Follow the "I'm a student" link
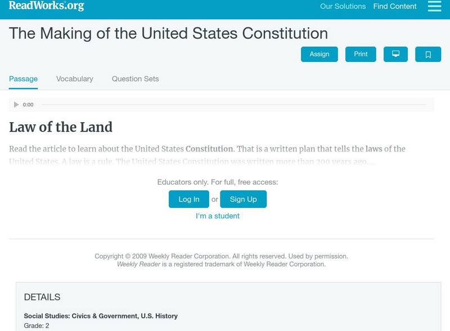The image size is (450, 331). 218,216
